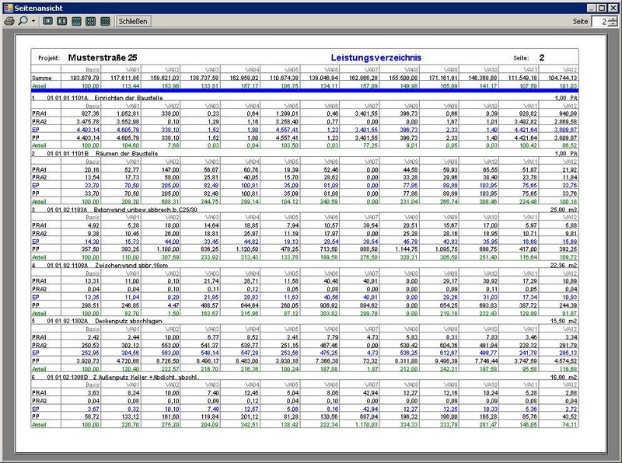622x463 pixels.
Task: Open the window system menu icon
Action: point(8,6)
